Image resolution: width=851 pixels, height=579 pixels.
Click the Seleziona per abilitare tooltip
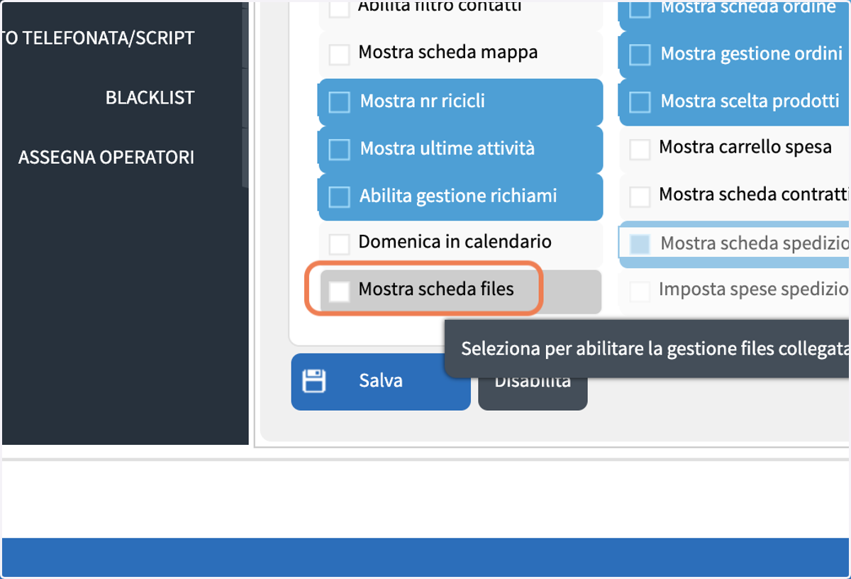tap(647, 349)
